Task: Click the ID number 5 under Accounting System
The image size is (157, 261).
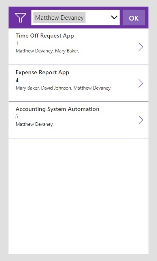Action: click(17, 117)
